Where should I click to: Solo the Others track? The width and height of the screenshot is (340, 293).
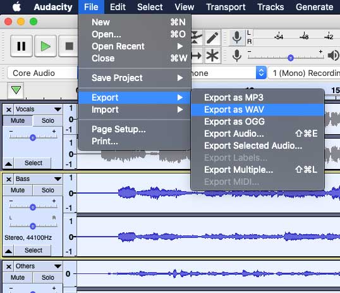[x=47, y=278]
